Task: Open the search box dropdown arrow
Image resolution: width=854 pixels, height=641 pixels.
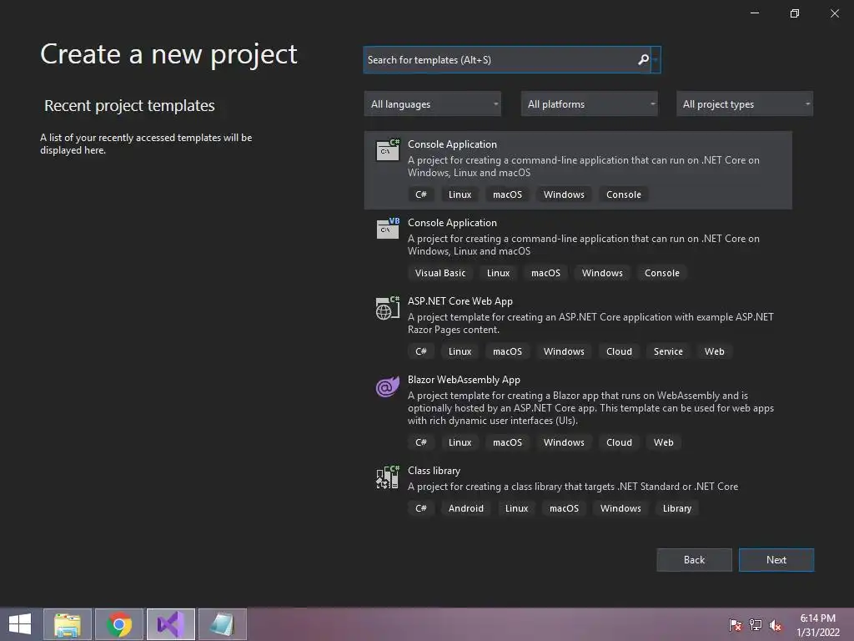Action: point(656,59)
